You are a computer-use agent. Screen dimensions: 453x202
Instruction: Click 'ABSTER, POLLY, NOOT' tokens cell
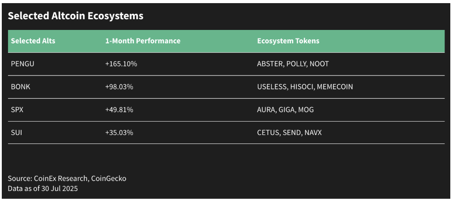pyautogui.click(x=293, y=64)
